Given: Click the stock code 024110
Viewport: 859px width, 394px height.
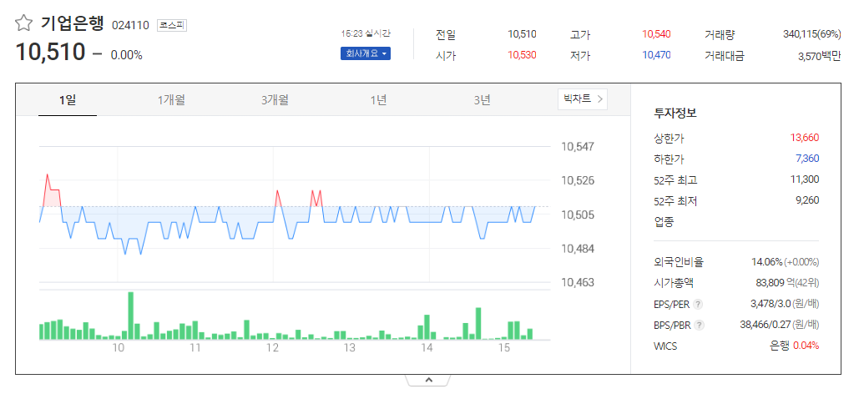Looking at the screenshot, I should 130,25.
